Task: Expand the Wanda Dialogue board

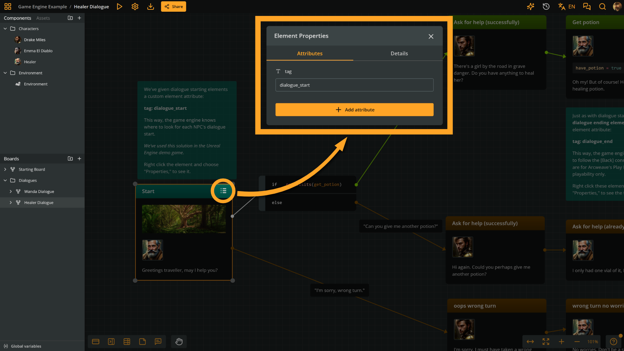Action: pyautogui.click(x=11, y=191)
